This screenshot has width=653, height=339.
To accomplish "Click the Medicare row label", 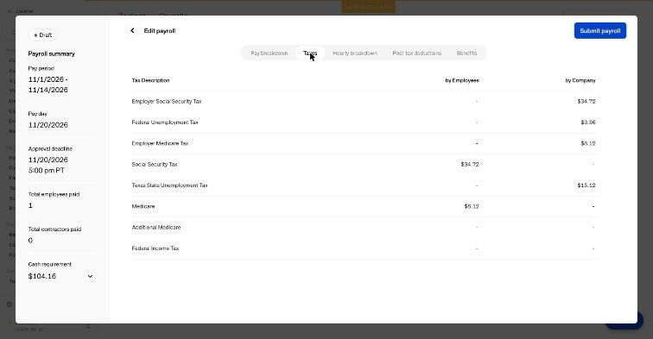I will pos(143,206).
